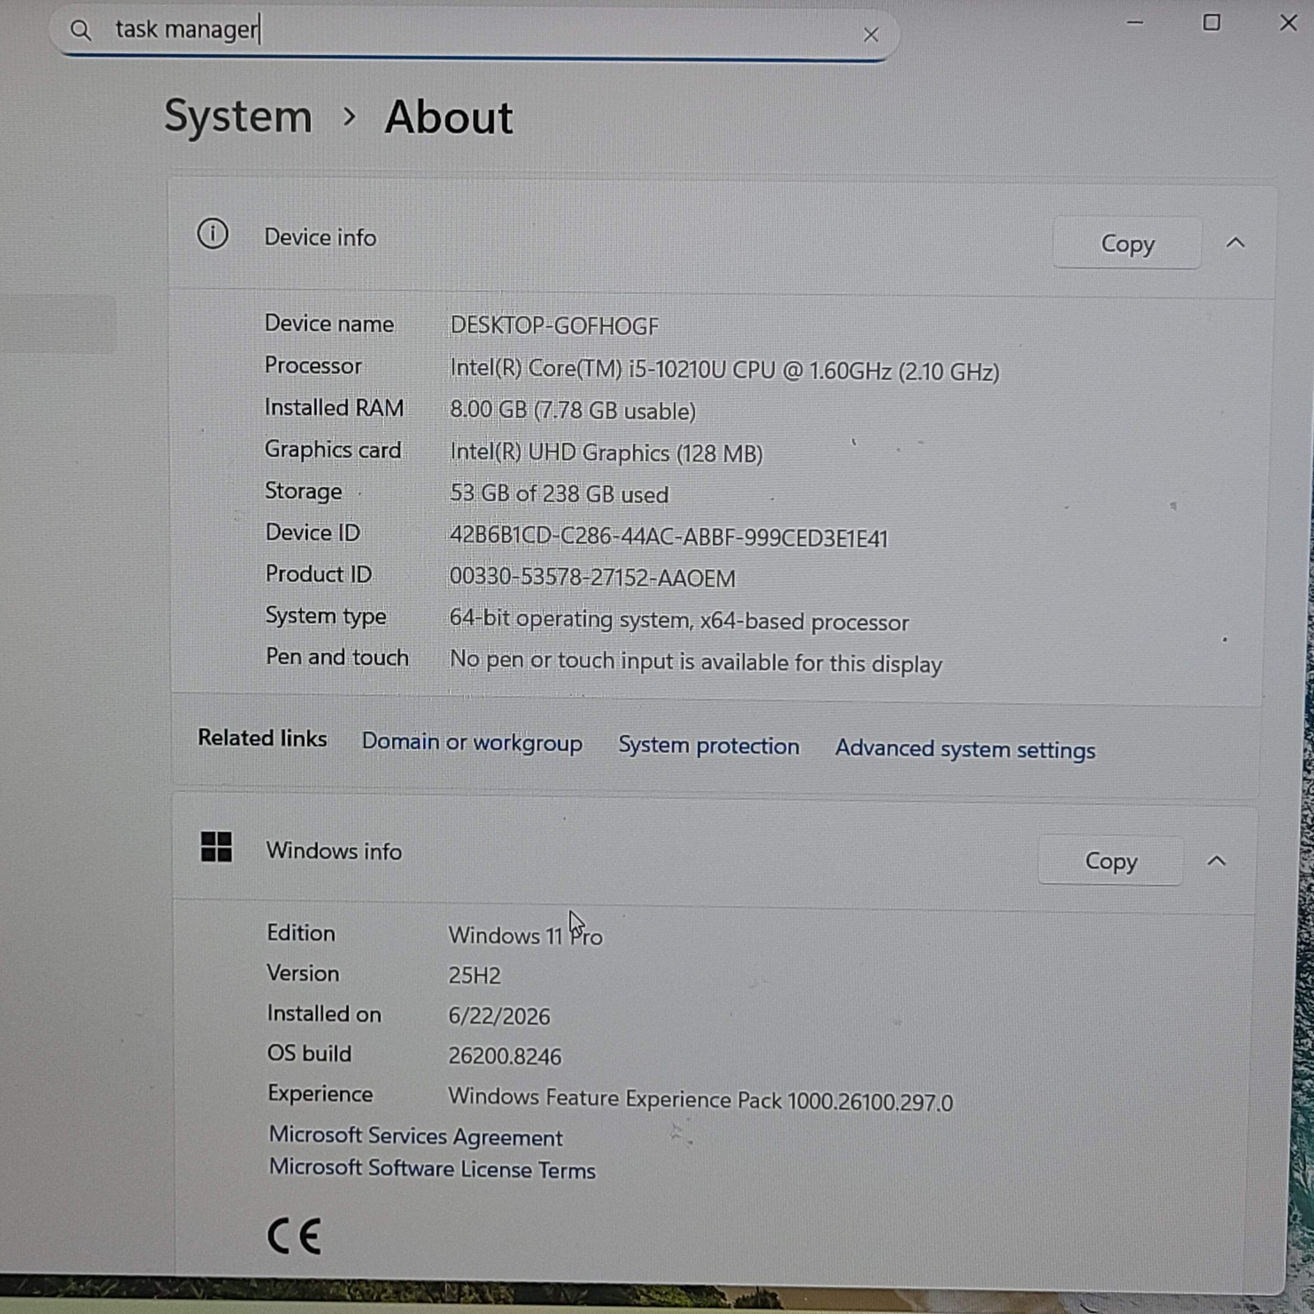
Task: Click "53 GB of 238 GB used" storage value
Action: tap(559, 494)
